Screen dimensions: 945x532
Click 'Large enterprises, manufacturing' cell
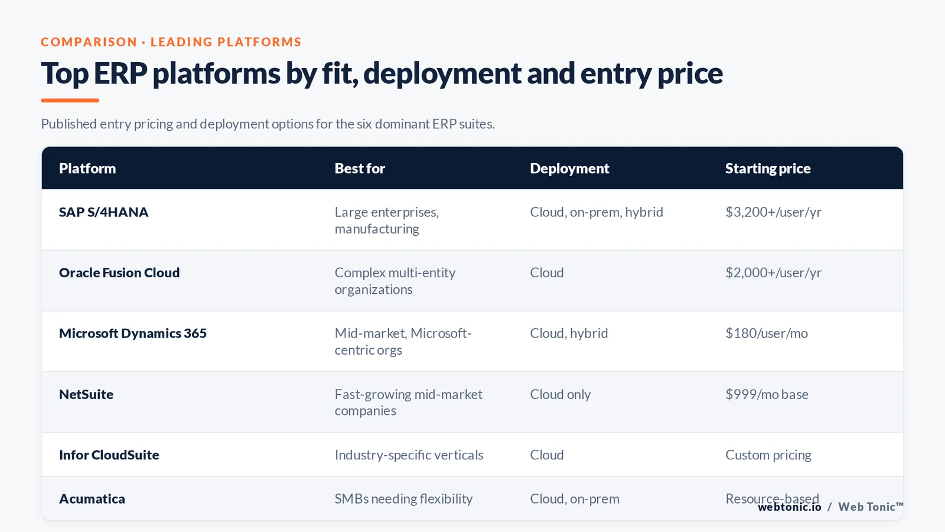[387, 220]
